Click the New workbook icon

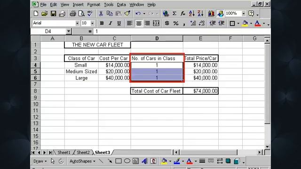point(36,14)
